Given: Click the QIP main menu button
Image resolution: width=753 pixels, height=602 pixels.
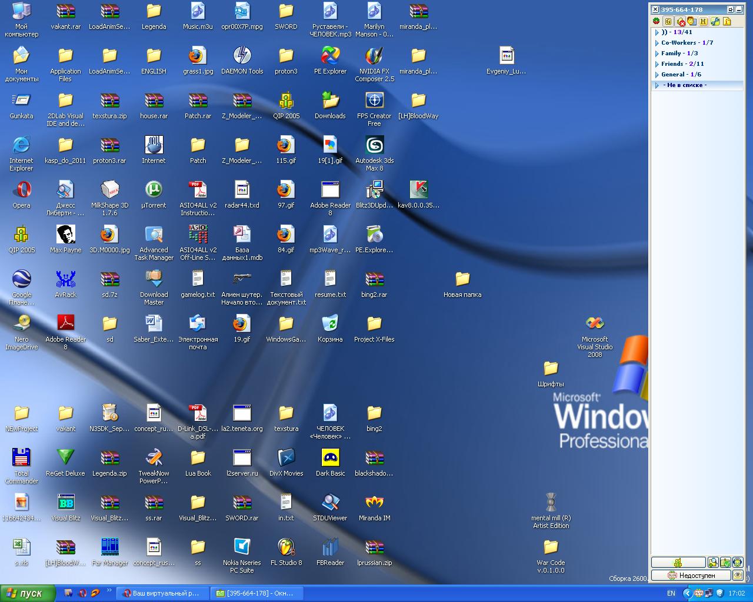Looking at the screenshot, I should point(678,563).
